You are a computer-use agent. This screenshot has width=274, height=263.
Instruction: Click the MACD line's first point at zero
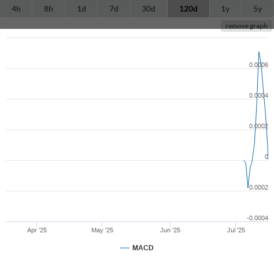click(x=243, y=160)
